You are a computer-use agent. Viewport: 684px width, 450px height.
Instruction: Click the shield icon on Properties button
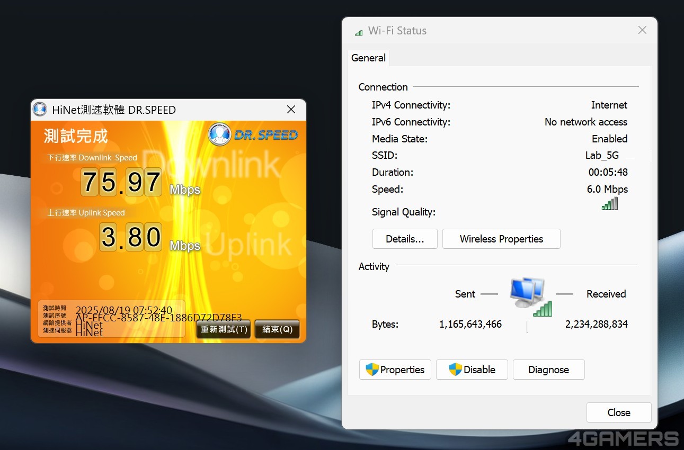pos(372,370)
